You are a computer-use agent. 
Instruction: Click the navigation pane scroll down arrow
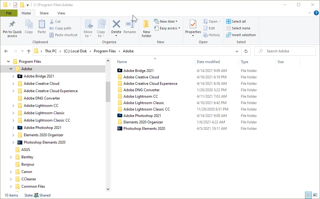click(108, 189)
